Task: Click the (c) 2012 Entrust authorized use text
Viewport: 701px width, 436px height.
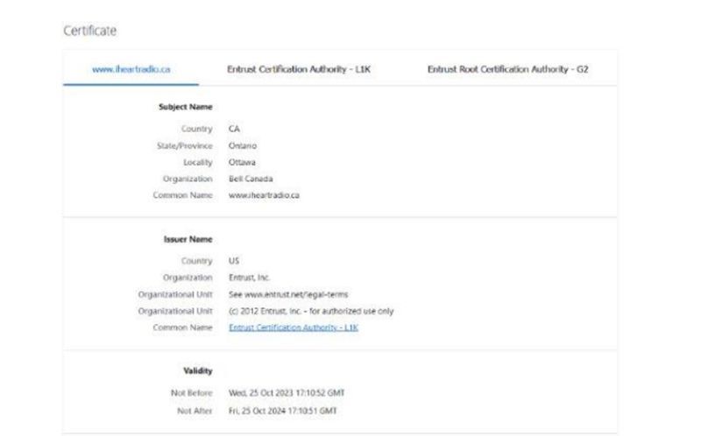Action: click(x=311, y=311)
